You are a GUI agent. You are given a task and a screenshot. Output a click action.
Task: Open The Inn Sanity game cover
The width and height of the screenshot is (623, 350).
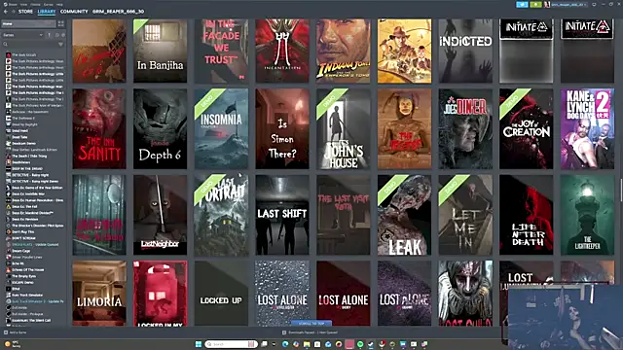pos(99,129)
